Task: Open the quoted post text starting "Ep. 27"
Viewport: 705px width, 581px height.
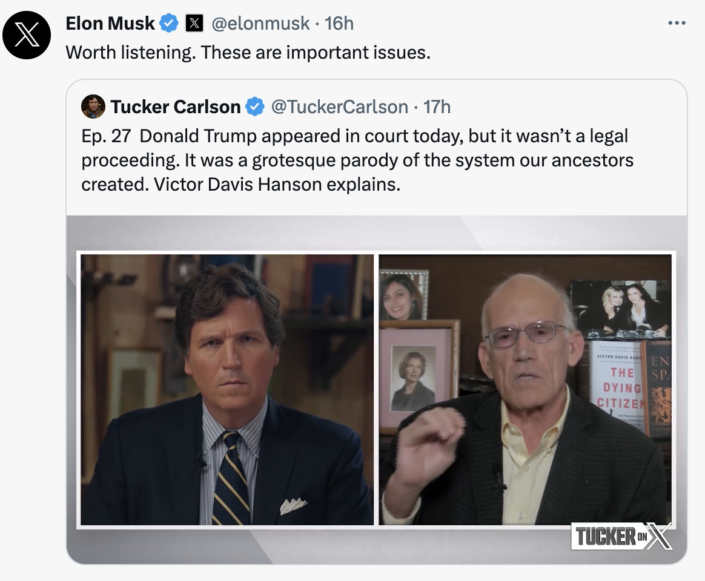Action: point(357,159)
